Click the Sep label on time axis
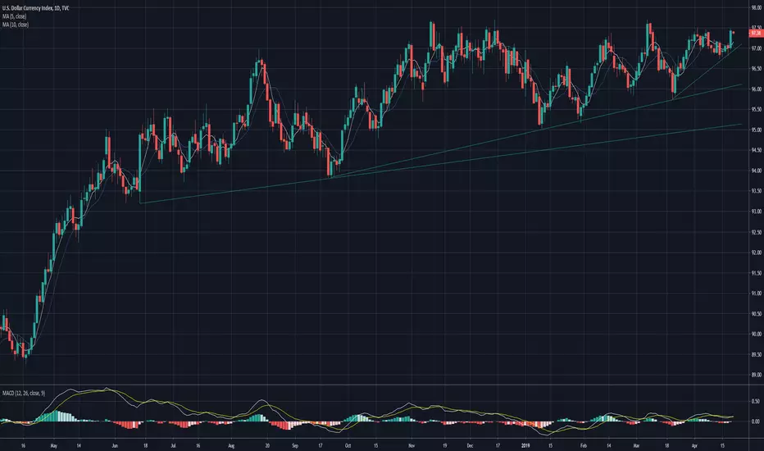The height and width of the screenshot is (451, 764). (295, 445)
